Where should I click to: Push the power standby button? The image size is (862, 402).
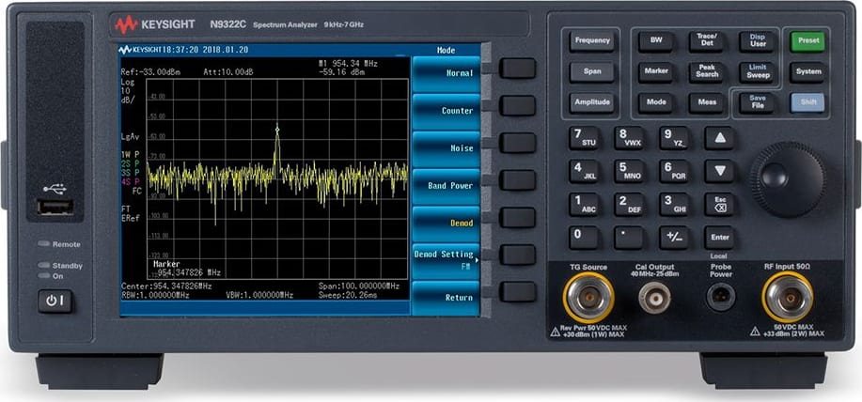click(x=55, y=301)
